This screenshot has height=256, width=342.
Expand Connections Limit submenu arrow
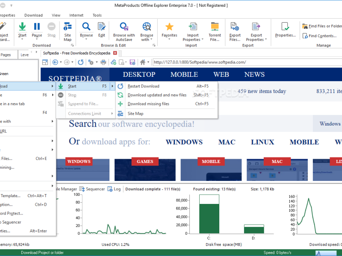click(112, 113)
